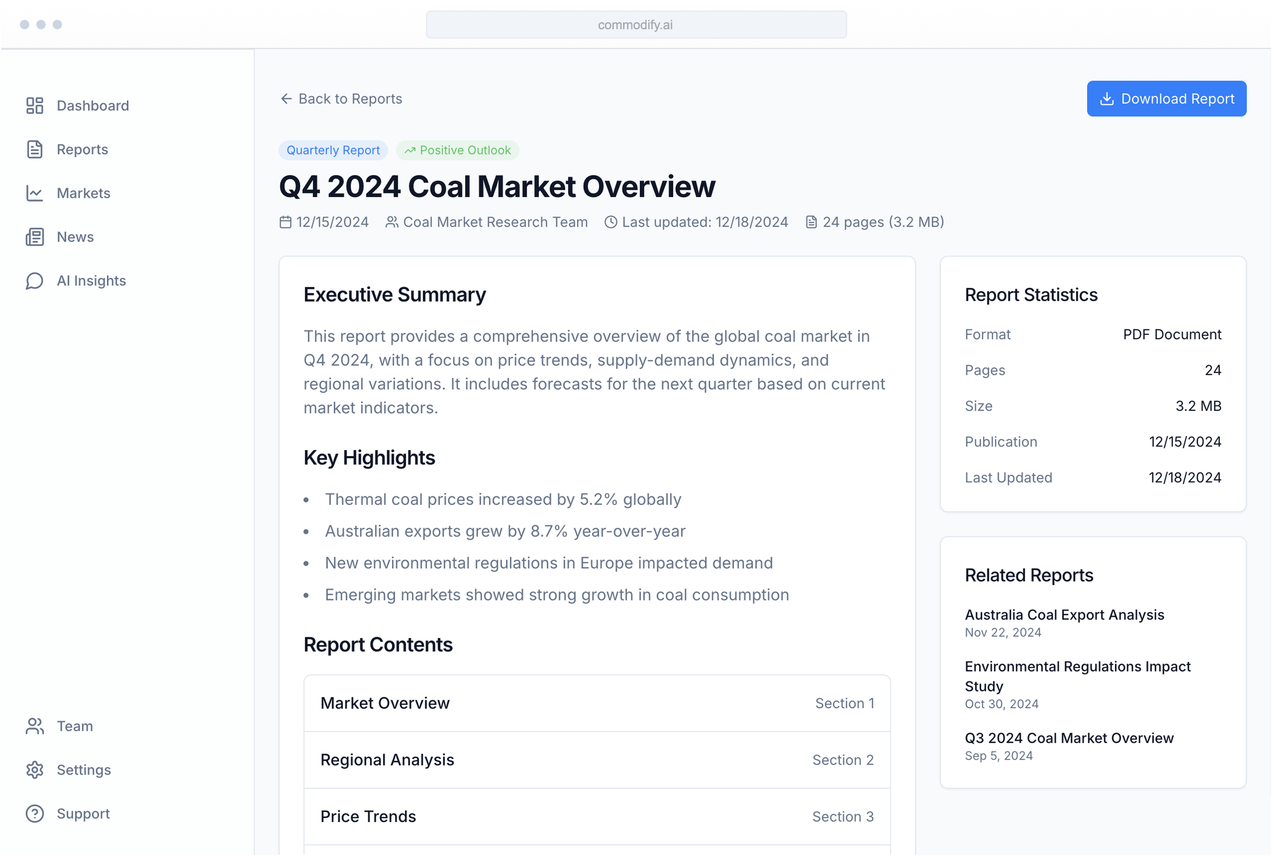Viewport: 1272px width, 856px height.
Task: Click the Dashboard grid icon
Action: coord(35,105)
